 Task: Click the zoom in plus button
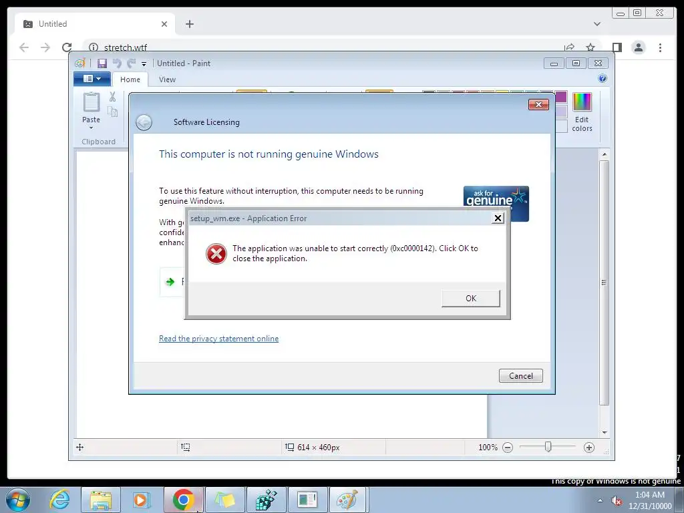click(589, 448)
